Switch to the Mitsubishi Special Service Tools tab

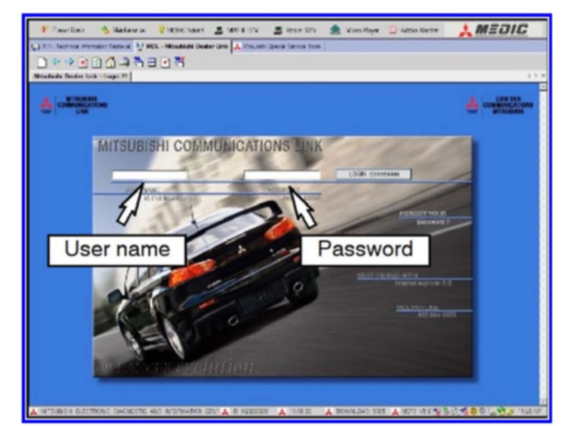coord(279,47)
